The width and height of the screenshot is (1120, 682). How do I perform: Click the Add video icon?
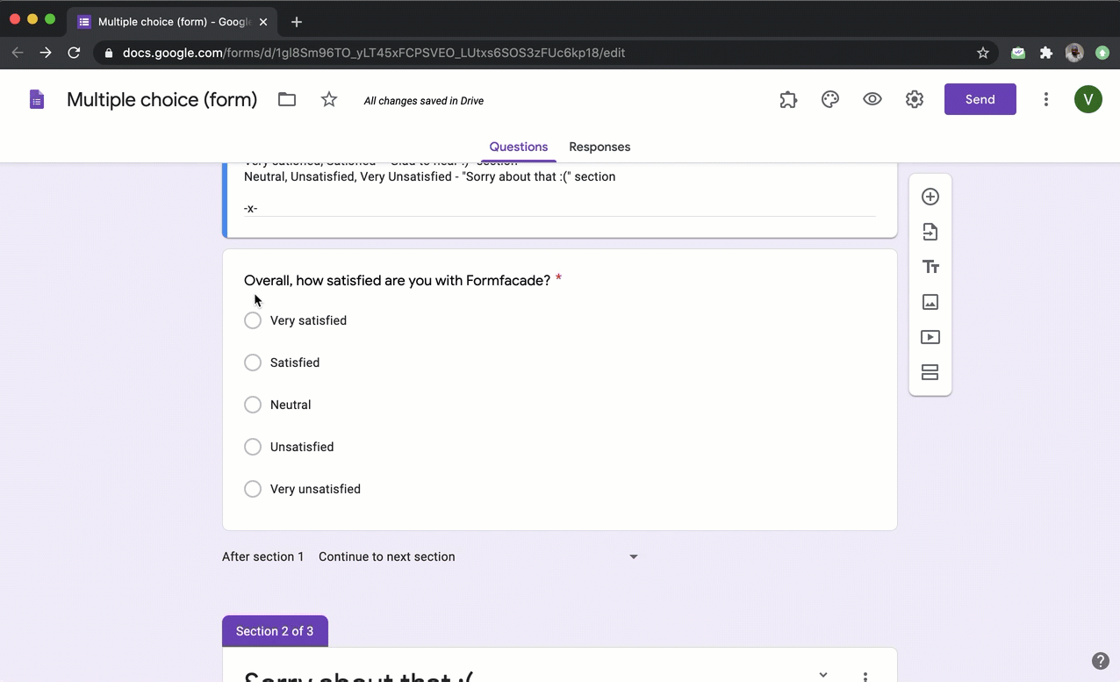pyautogui.click(x=930, y=337)
